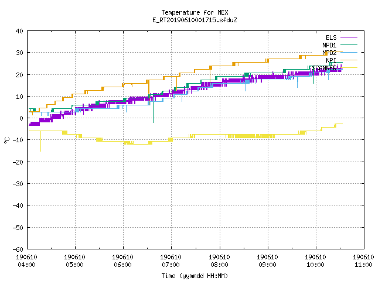Click the 06:00 time tick label
The height and width of the screenshot is (281, 375).
(122, 265)
